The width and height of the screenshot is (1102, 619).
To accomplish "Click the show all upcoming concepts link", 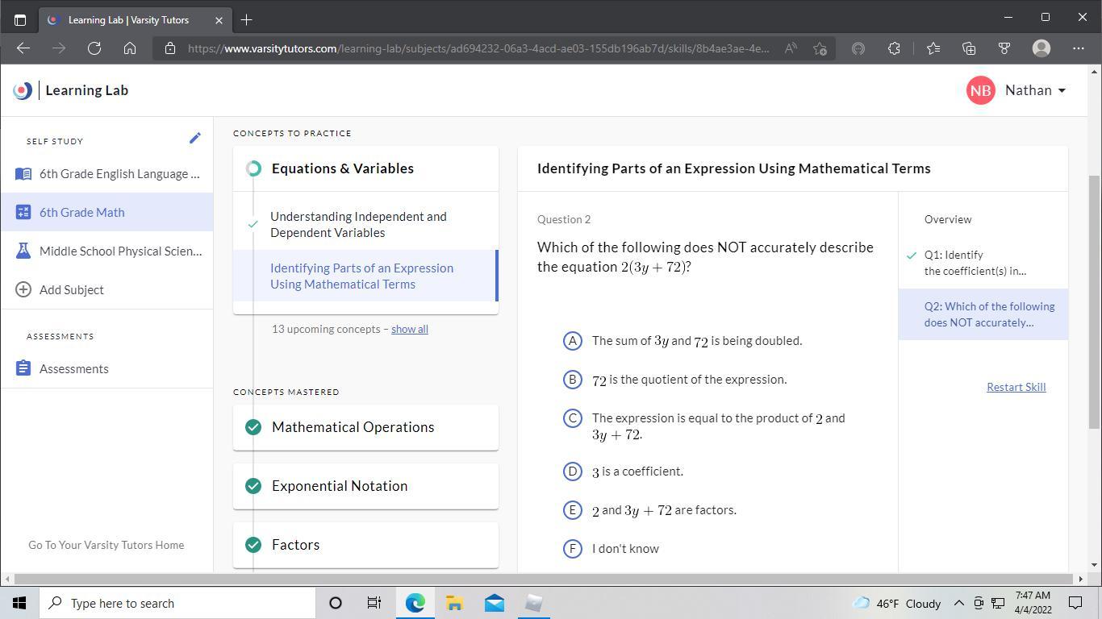I will tap(409, 329).
